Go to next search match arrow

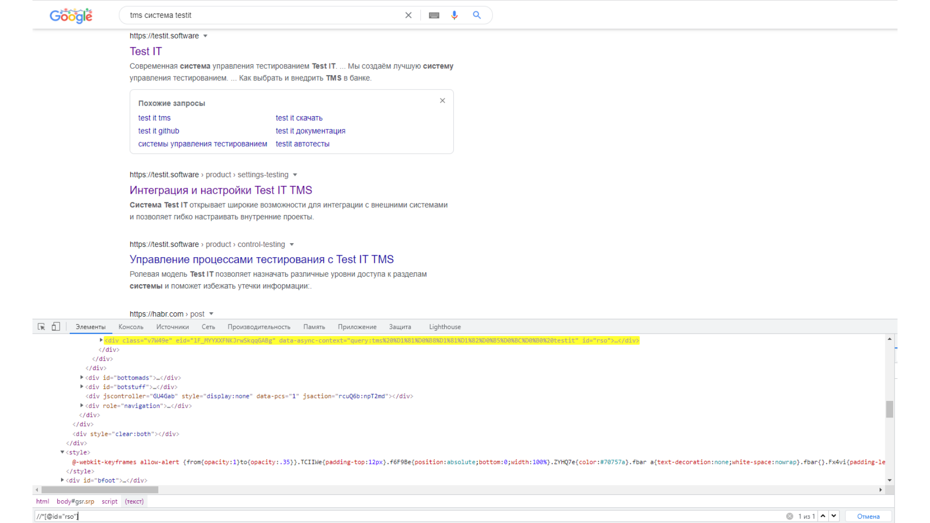[x=834, y=516]
